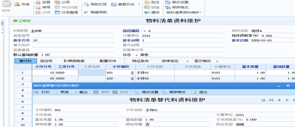Click the 查看日志 view log icon
The width and height of the screenshot is (295, 127).
click(x=114, y=4)
